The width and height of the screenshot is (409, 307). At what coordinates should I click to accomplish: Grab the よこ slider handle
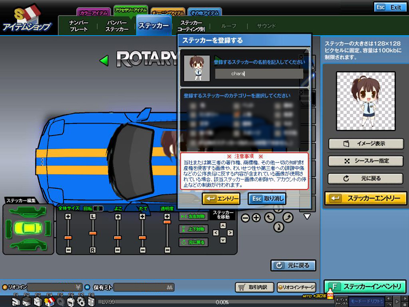tap(118, 237)
